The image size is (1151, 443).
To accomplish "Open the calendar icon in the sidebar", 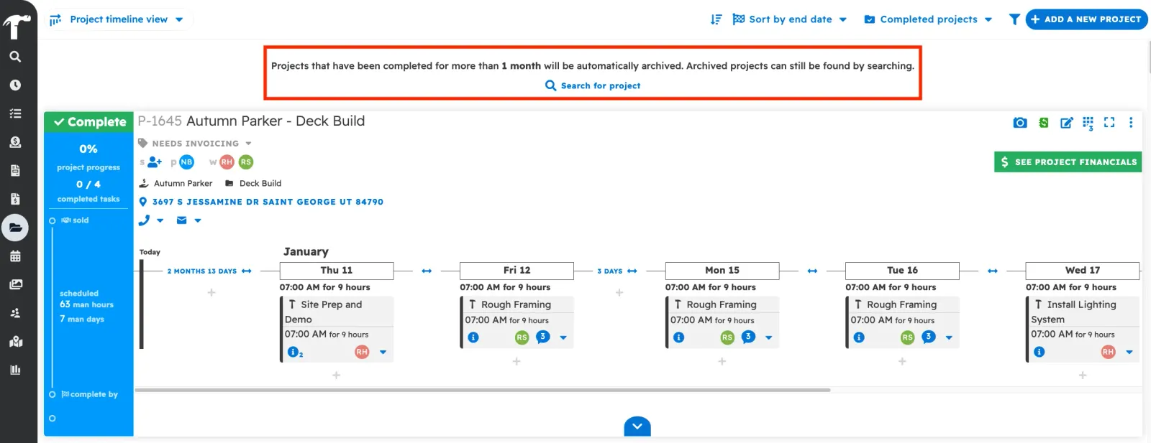I will coord(15,256).
